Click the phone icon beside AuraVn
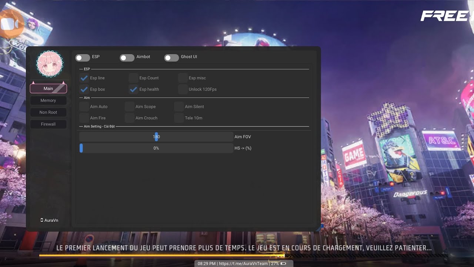The image size is (474, 267). [x=42, y=220]
